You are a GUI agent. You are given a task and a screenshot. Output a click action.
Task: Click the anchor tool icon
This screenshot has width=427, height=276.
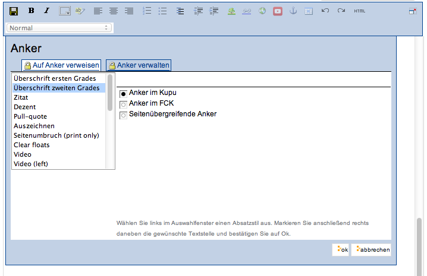coord(293,11)
